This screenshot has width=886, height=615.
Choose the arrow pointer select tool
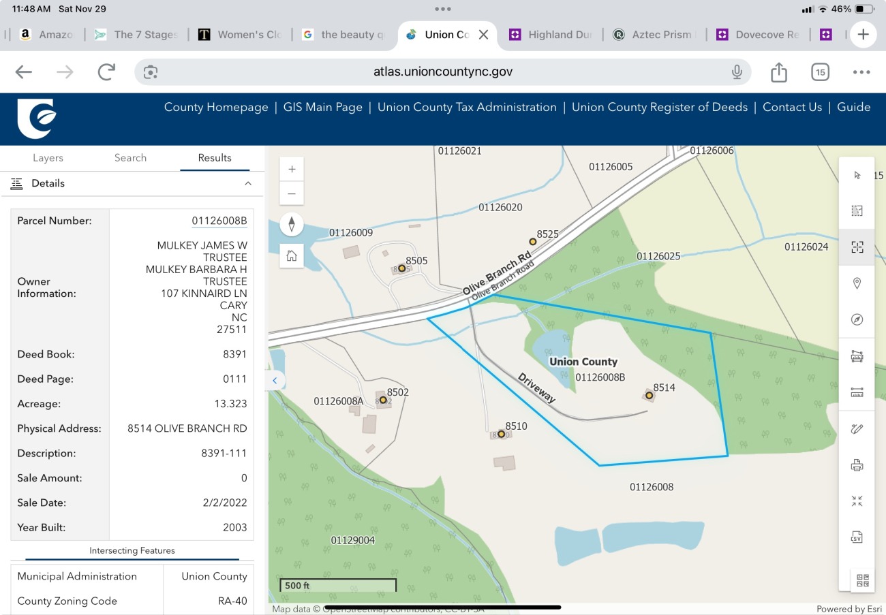(x=857, y=175)
